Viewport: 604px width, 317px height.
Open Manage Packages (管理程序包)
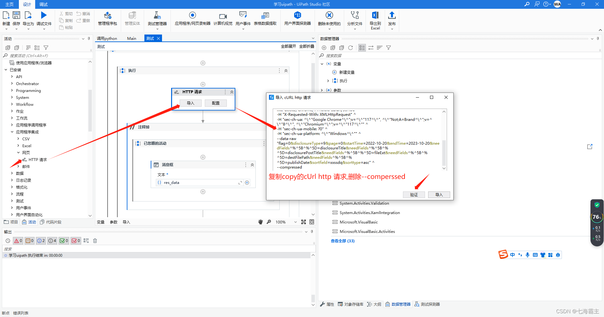pyautogui.click(x=108, y=15)
